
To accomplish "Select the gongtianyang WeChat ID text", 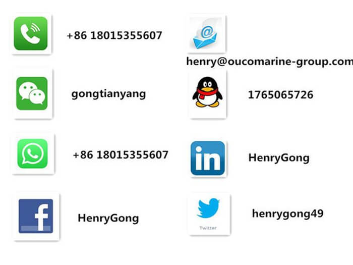I will click(108, 94).
